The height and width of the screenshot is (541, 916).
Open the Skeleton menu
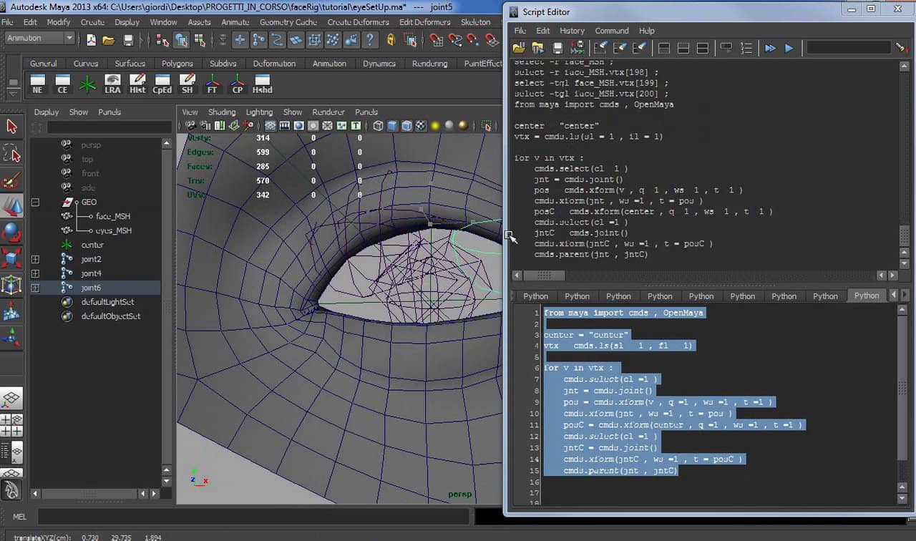click(x=476, y=22)
